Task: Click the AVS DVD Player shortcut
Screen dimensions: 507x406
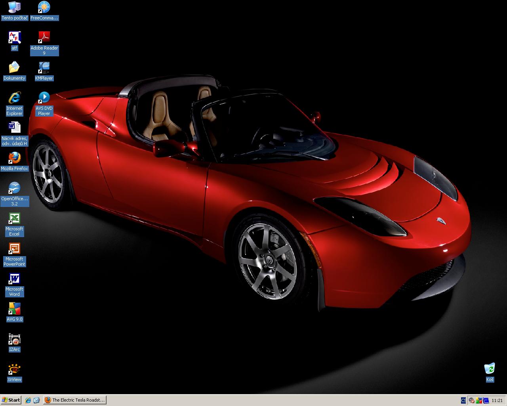Action: click(x=44, y=98)
